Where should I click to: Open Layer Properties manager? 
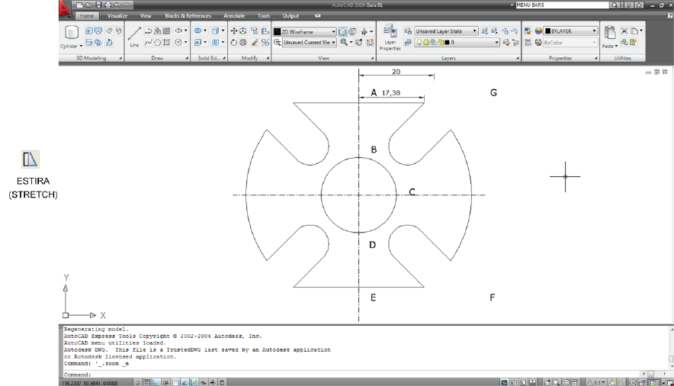390,36
